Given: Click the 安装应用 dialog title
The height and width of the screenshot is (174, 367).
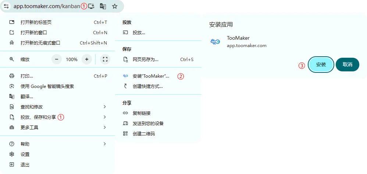Looking at the screenshot, I should pos(221,25).
